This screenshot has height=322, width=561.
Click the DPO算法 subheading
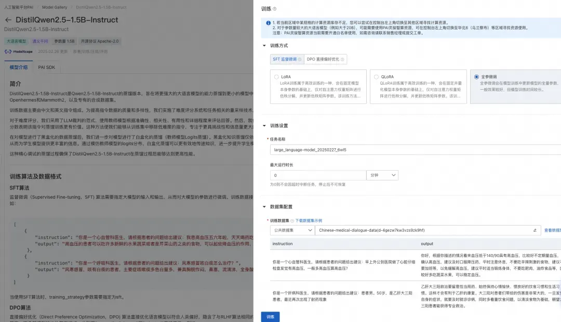[x=20, y=307]
